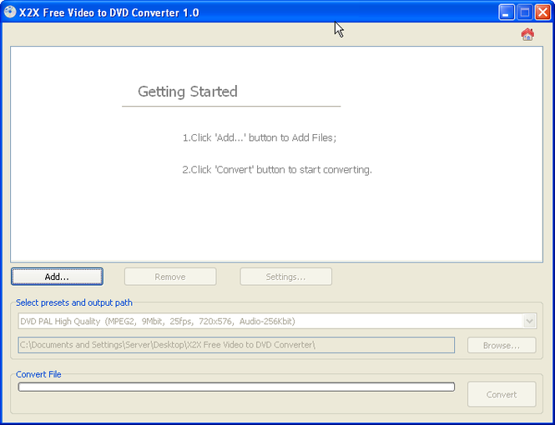Viewport: 555px width, 425px height.
Task: Click the output path input field
Action: point(236,345)
